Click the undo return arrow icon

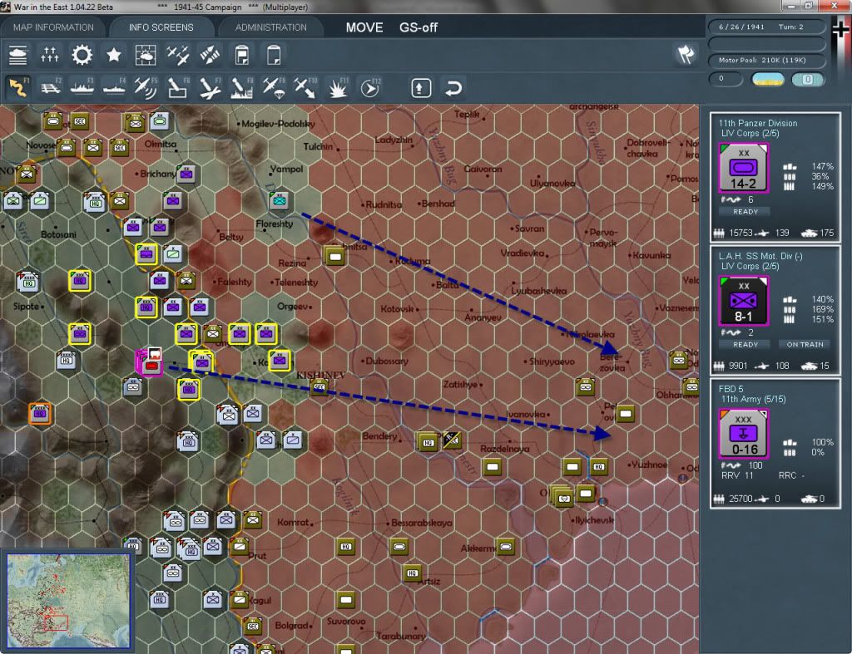[x=453, y=88]
